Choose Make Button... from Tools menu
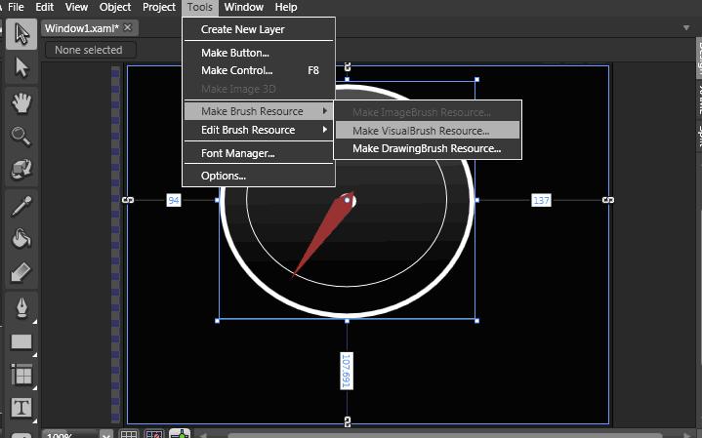This screenshot has height=438, width=702. coord(259,53)
